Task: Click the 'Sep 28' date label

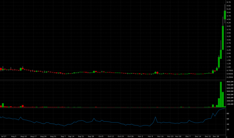Action: [x=91, y=137]
